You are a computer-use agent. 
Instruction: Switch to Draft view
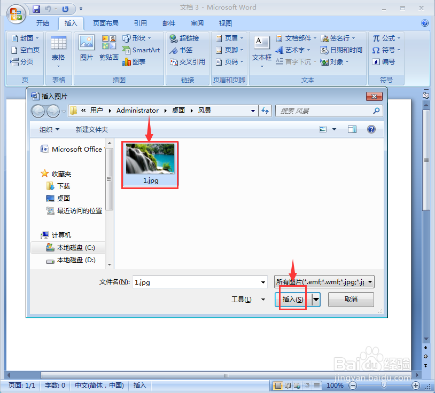click(x=316, y=385)
